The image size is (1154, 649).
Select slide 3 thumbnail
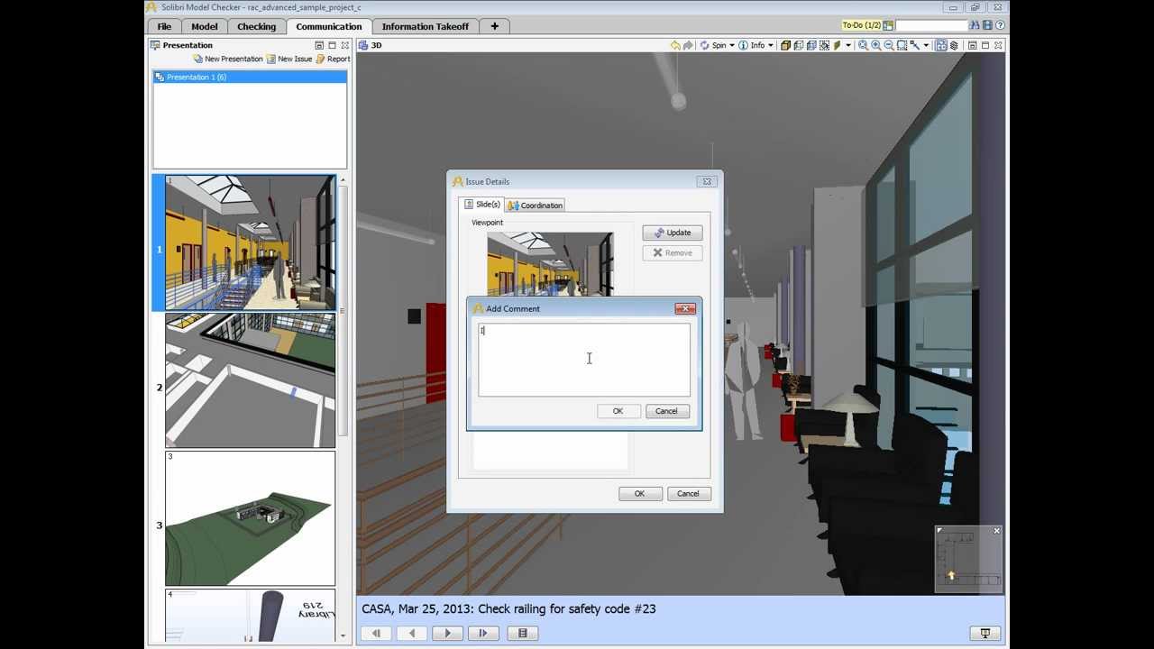click(x=250, y=518)
